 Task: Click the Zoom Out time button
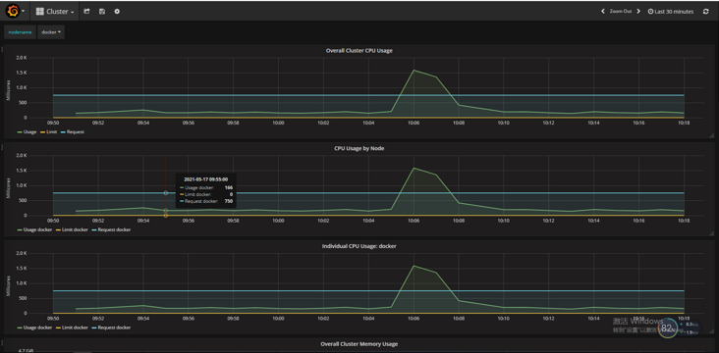click(x=621, y=12)
